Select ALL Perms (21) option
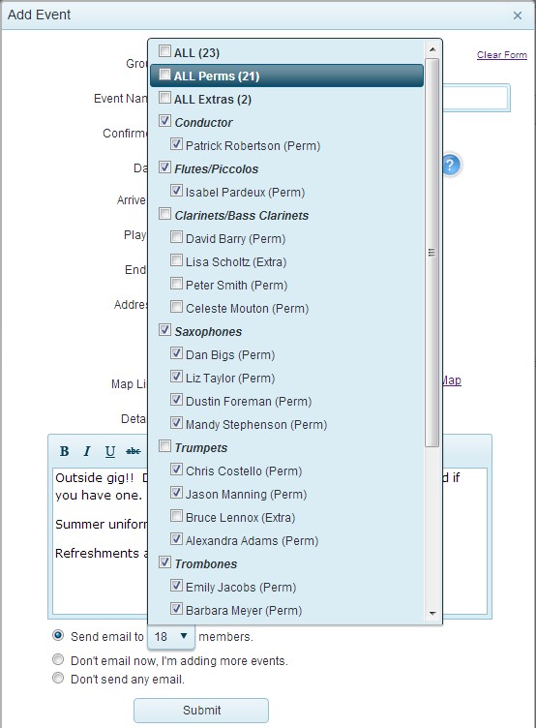This screenshot has height=728, width=536. click(x=286, y=76)
